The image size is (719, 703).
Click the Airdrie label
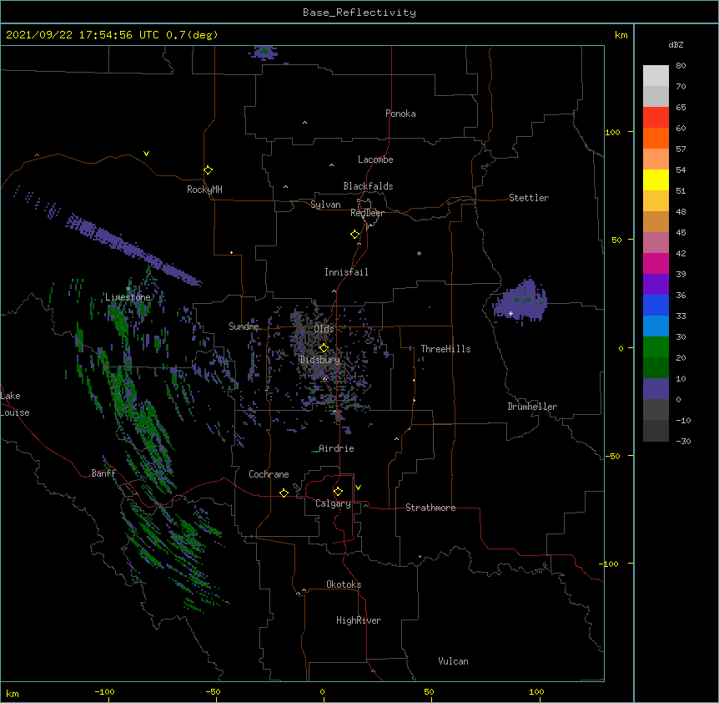point(337,448)
